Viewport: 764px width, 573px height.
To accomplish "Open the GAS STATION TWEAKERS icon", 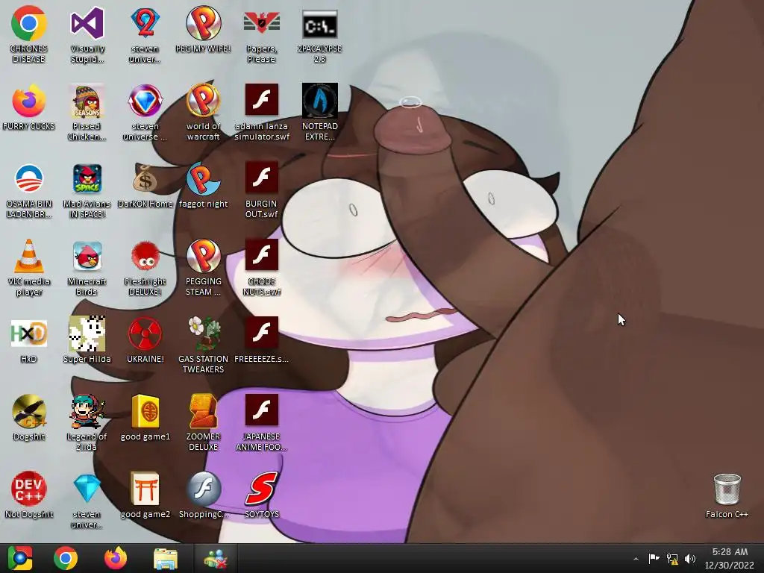I will (203, 345).
